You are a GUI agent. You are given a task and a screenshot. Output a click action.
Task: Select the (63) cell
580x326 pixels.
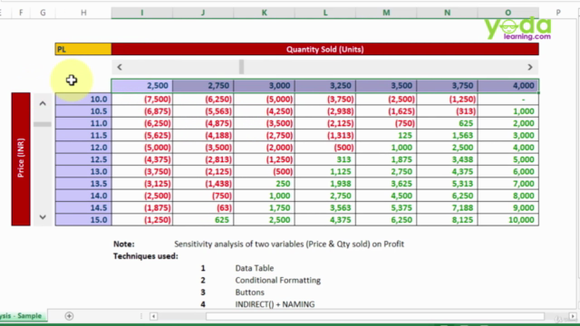[203, 207]
